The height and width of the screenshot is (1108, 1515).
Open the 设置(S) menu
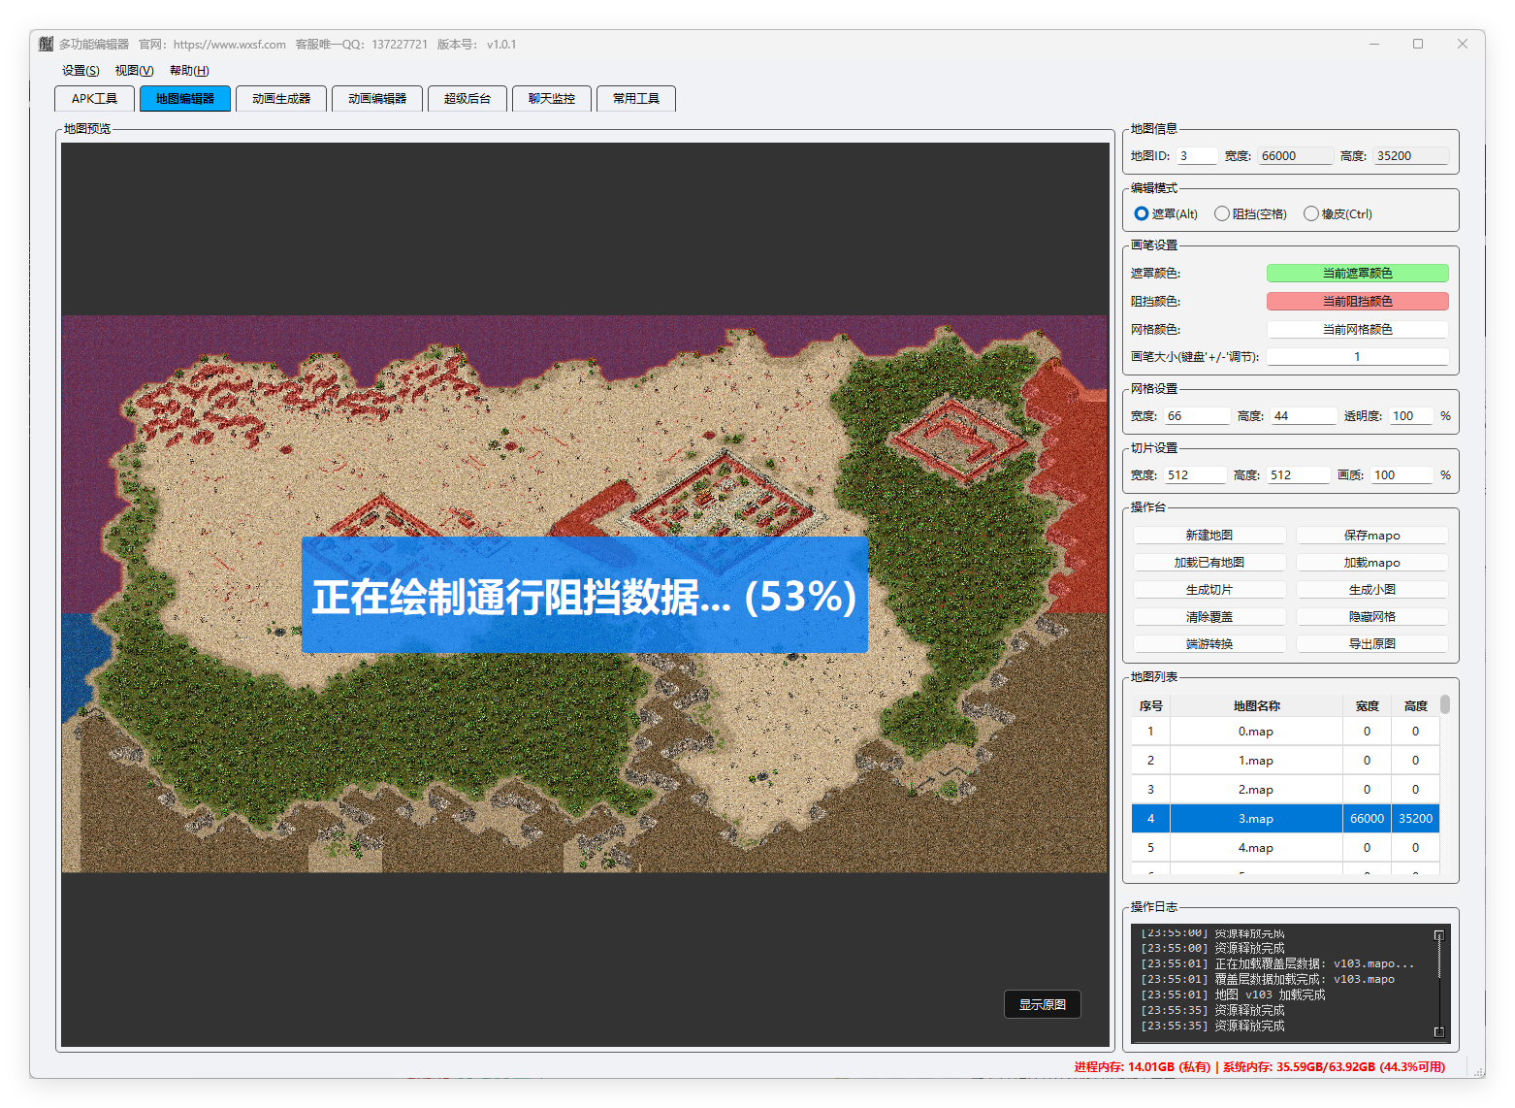pos(81,71)
